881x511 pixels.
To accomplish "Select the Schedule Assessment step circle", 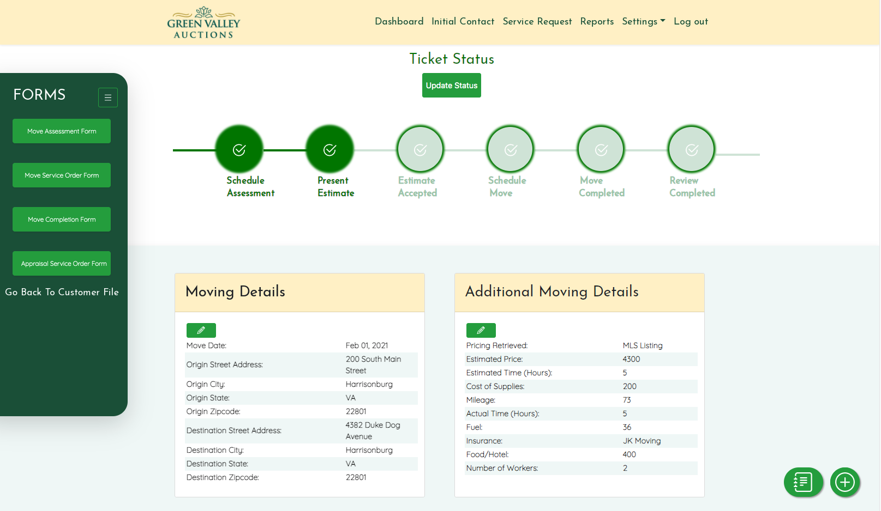I will pyautogui.click(x=239, y=150).
